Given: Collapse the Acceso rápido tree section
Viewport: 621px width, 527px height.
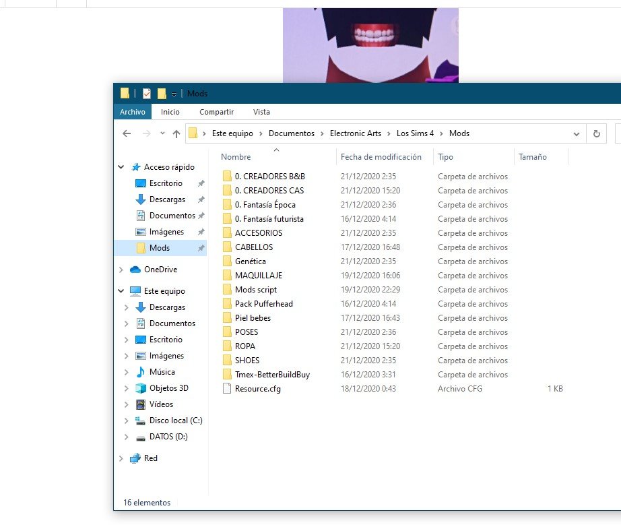Looking at the screenshot, I should coord(121,167).
